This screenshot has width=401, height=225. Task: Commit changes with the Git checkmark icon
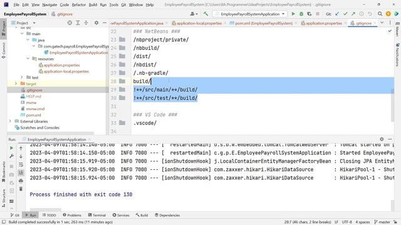(x=345, y=14)
